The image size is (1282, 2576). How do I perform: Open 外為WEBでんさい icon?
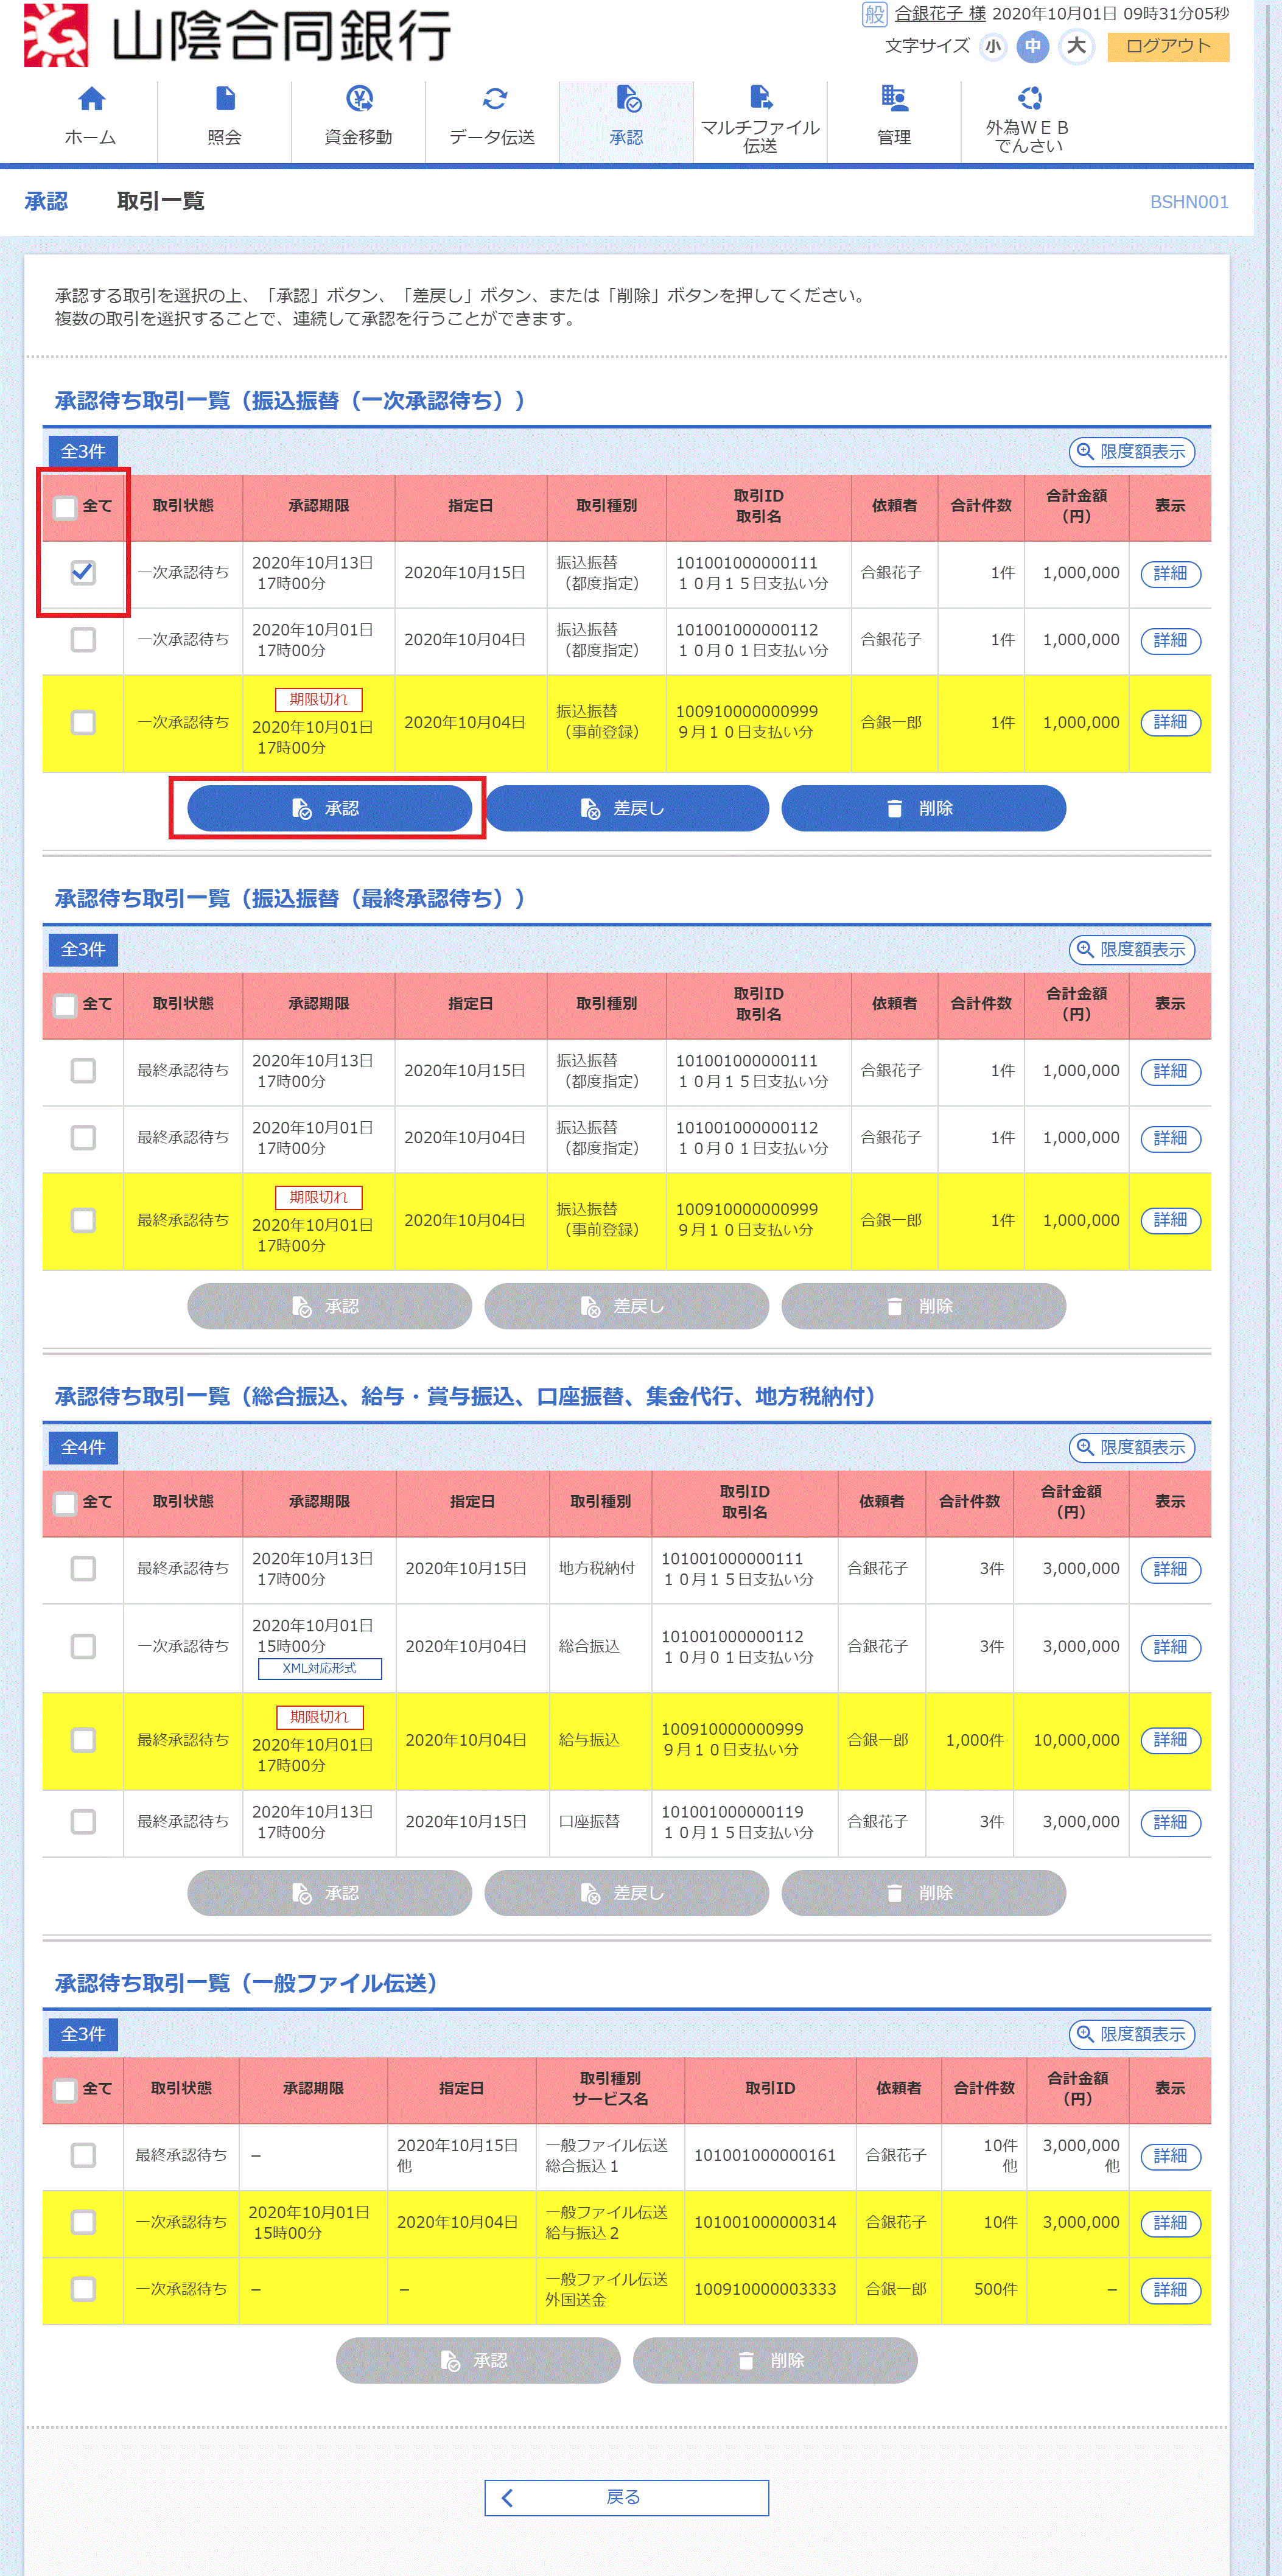(x=1029, y=97)
